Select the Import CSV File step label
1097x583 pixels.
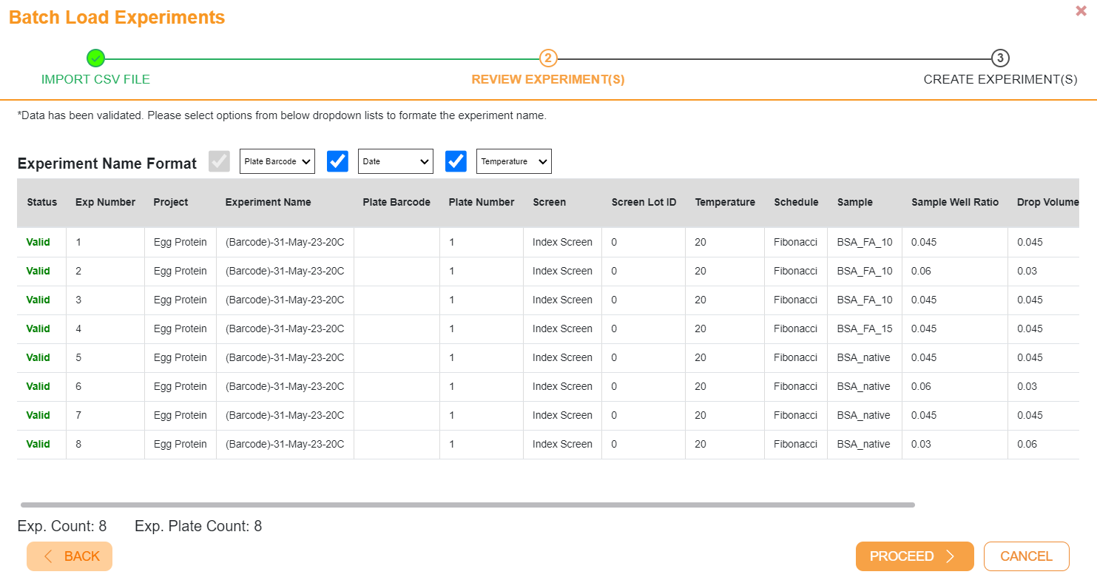95,79
